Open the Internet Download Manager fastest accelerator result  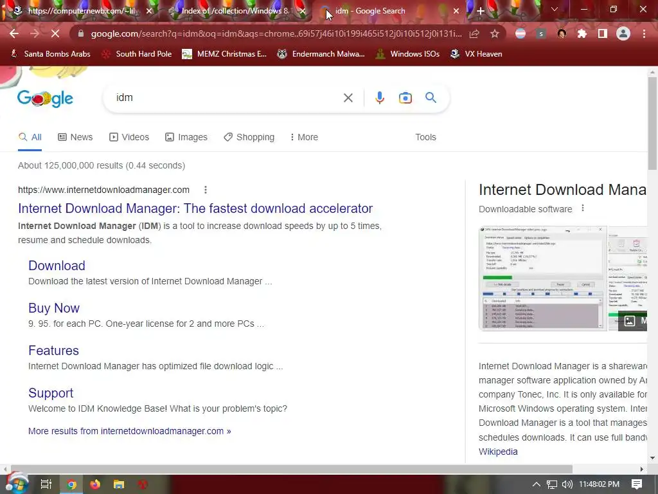click(x=195, y=208)
